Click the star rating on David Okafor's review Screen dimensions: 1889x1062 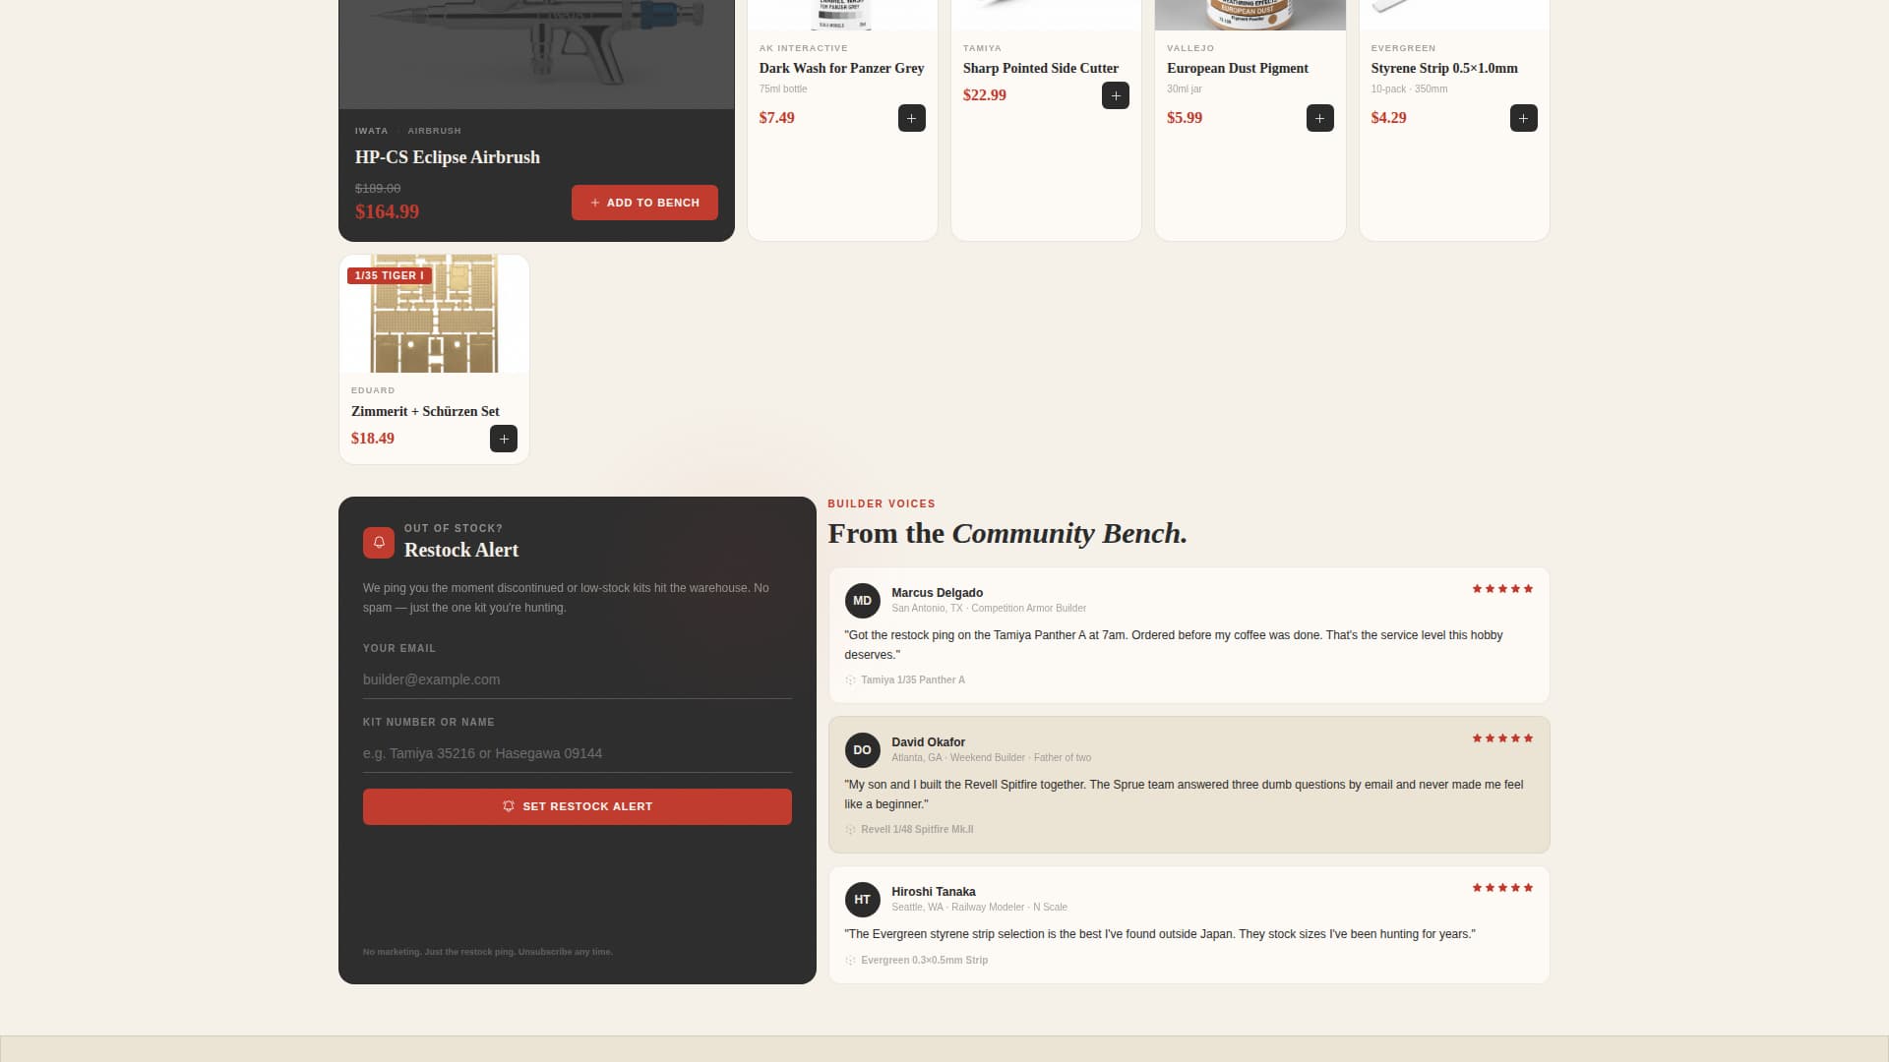(1502, 738)
